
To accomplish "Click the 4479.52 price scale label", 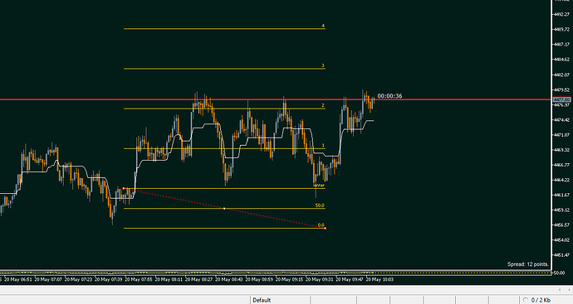I will click(562, 89).
